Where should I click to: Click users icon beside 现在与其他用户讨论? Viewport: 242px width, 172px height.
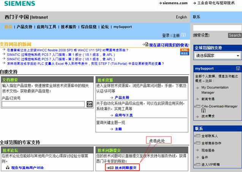coord(8,167)
